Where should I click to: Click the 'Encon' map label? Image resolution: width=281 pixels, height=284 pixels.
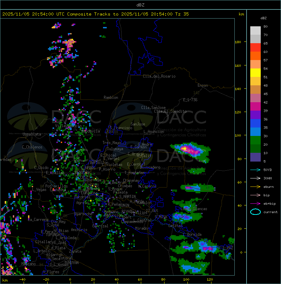point(203,85)
